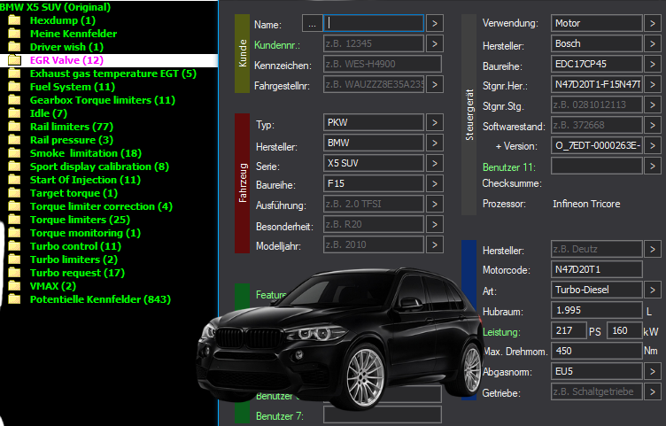This screenshot has height=426, width=666.
Task: Open the Modelljahr arrow dropdown
Action: coord(435,244)
